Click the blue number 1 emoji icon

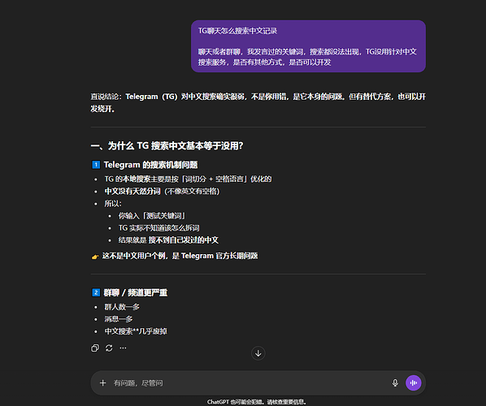click(x=96, y=165)
